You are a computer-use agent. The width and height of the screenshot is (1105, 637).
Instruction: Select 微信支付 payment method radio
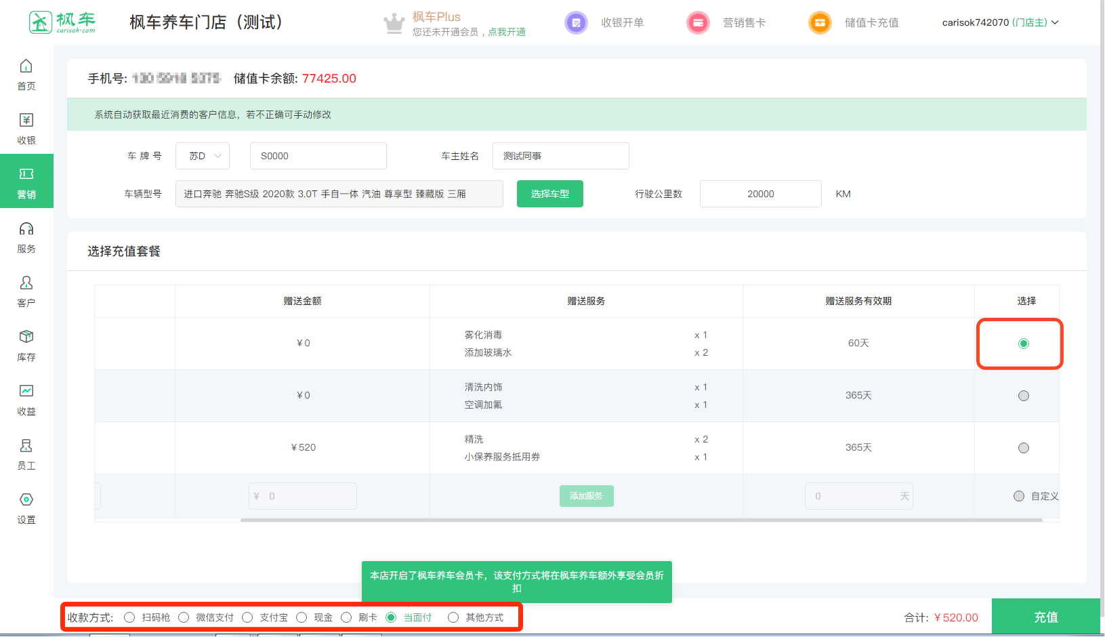point(184,617)
